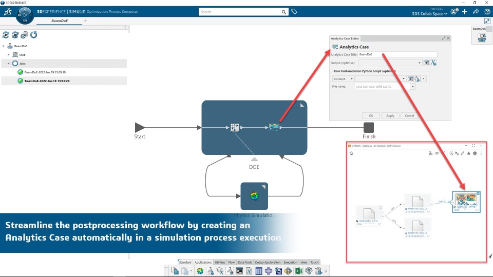The height and width of the screenshot is (277, 493).
Task: Click the pencil edit icon in the Relations window
Action: [x=463, y=153]
